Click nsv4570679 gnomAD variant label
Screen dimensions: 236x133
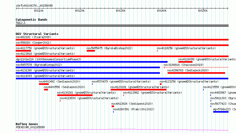click(121, 81)
